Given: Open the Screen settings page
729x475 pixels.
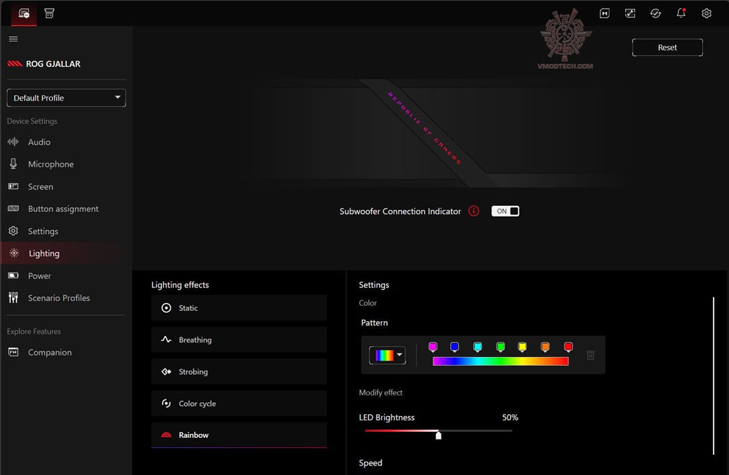Looking at the screenshot, I should point(66,186).
